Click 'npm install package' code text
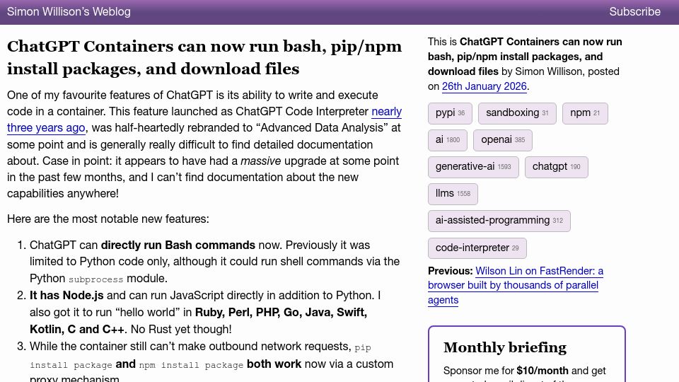 pyautogui.click(x=191, y=365)
